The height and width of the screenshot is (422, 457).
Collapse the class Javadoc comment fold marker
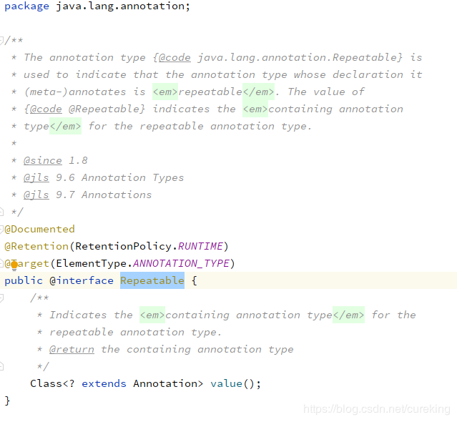pos(2,40)
